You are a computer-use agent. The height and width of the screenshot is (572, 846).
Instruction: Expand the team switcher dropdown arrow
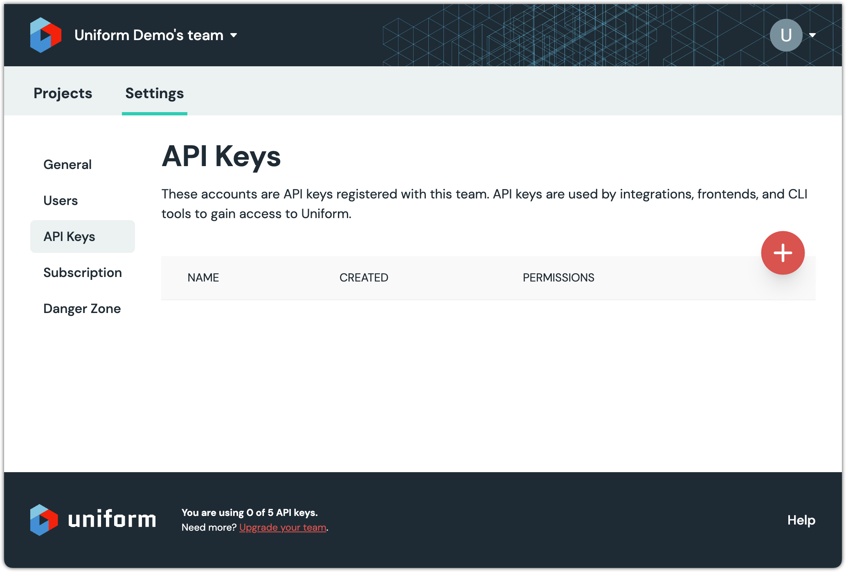pyautogui.click(x=234, y=35)
